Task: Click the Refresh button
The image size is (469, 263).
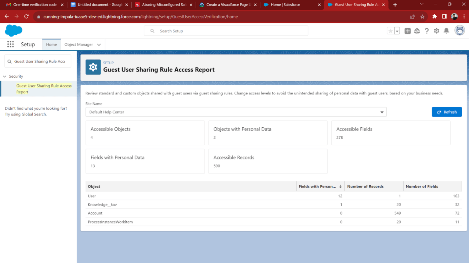Action: (x=447, y=112)
